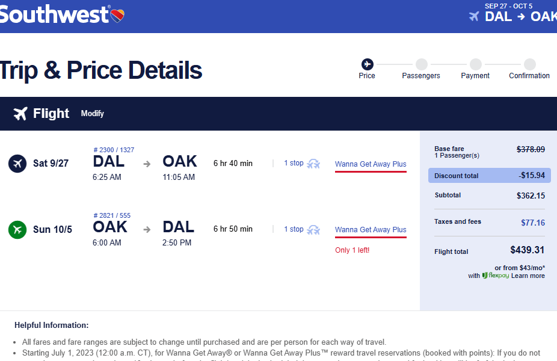This screenshot has width=557, height=361.
Task: Select the Confirmation step circle
Action: (x=529, y=64)
